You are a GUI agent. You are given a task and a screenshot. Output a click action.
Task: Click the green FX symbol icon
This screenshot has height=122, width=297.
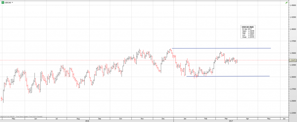[2, 2]
